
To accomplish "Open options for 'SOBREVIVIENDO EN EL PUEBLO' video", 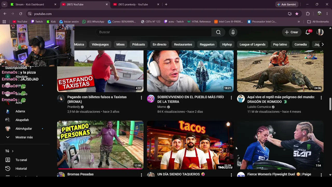I will click(x=231, y=98).
